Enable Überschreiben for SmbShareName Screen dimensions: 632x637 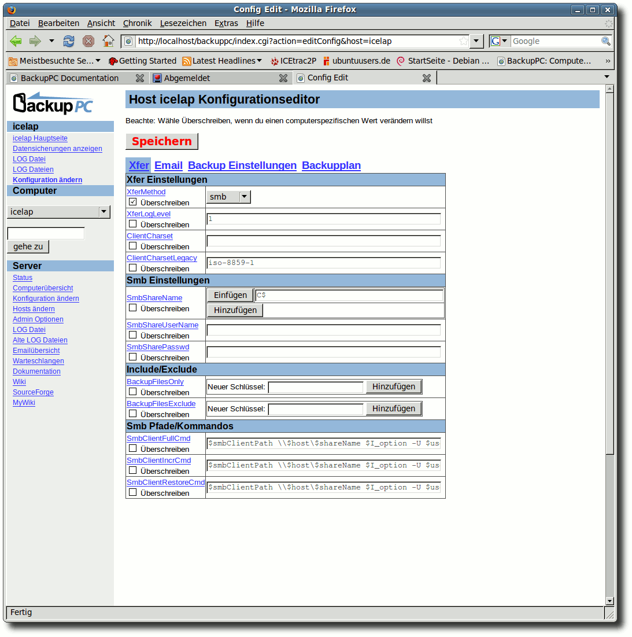pyautogui.click(x=133, y=308)
